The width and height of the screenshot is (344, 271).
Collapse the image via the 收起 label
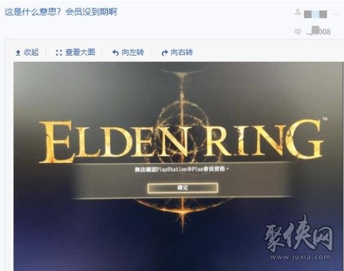click(x=31, y=52)
